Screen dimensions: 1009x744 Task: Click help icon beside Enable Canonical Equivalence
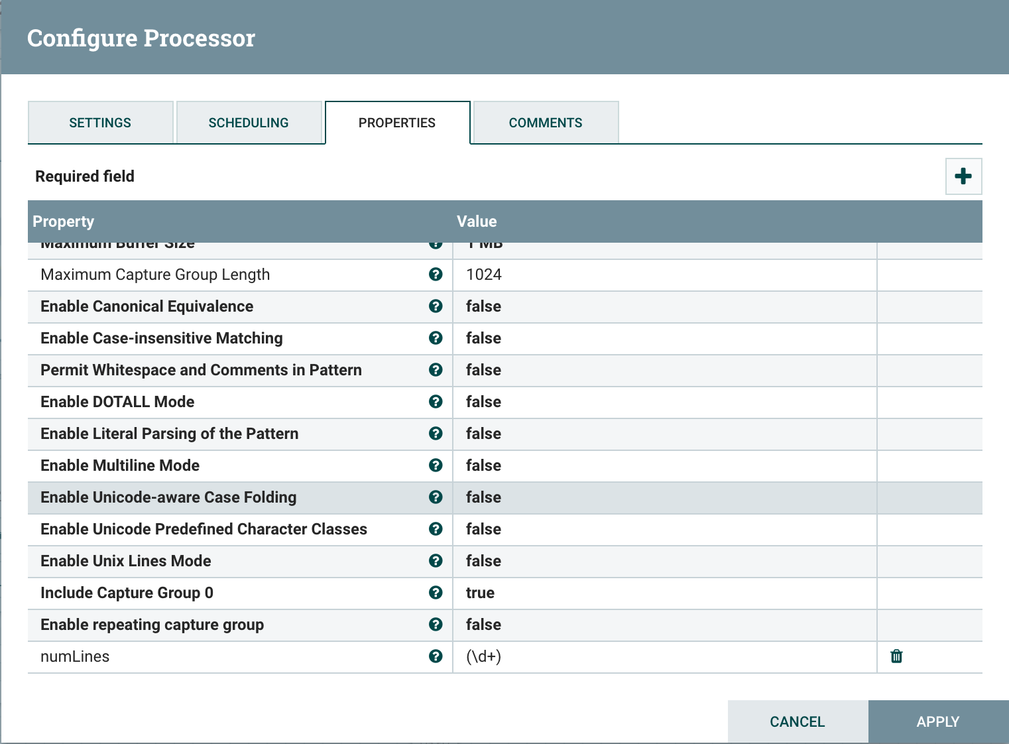(436, 306)
